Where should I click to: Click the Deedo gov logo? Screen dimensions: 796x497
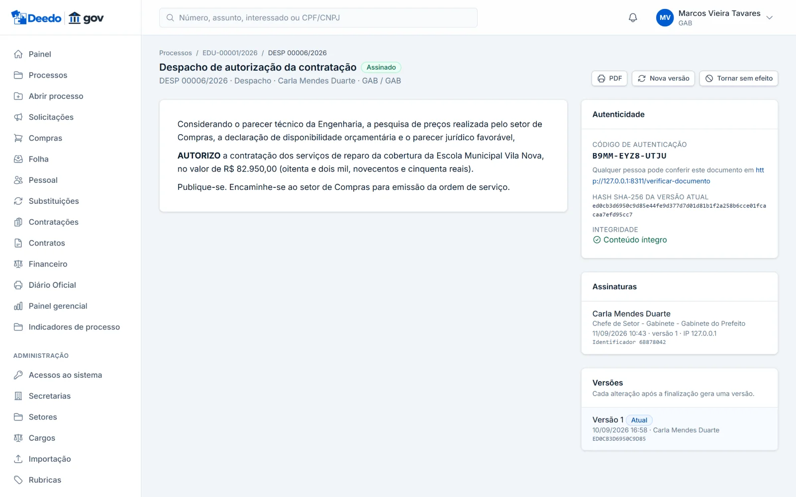point(57,18)
